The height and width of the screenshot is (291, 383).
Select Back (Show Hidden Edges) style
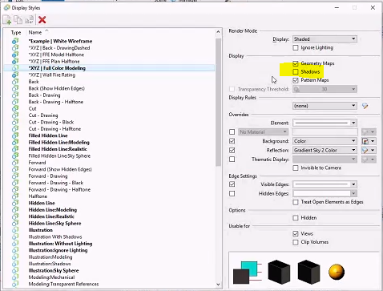click(x=56, y=88)
